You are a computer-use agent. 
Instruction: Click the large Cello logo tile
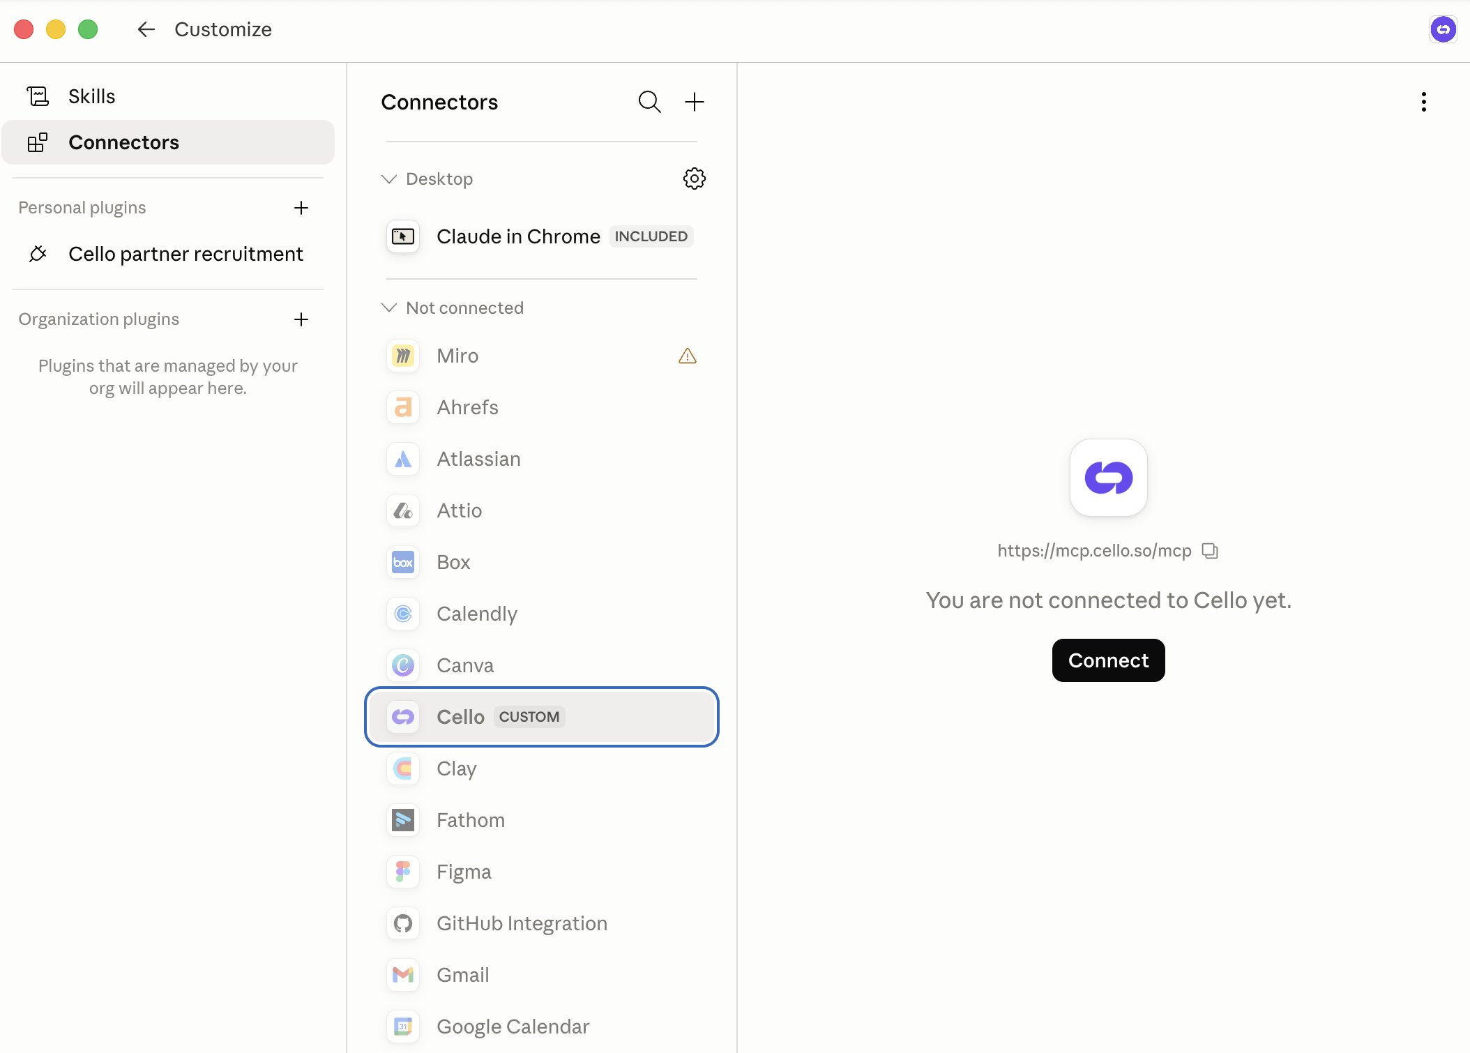[1108, 478]
